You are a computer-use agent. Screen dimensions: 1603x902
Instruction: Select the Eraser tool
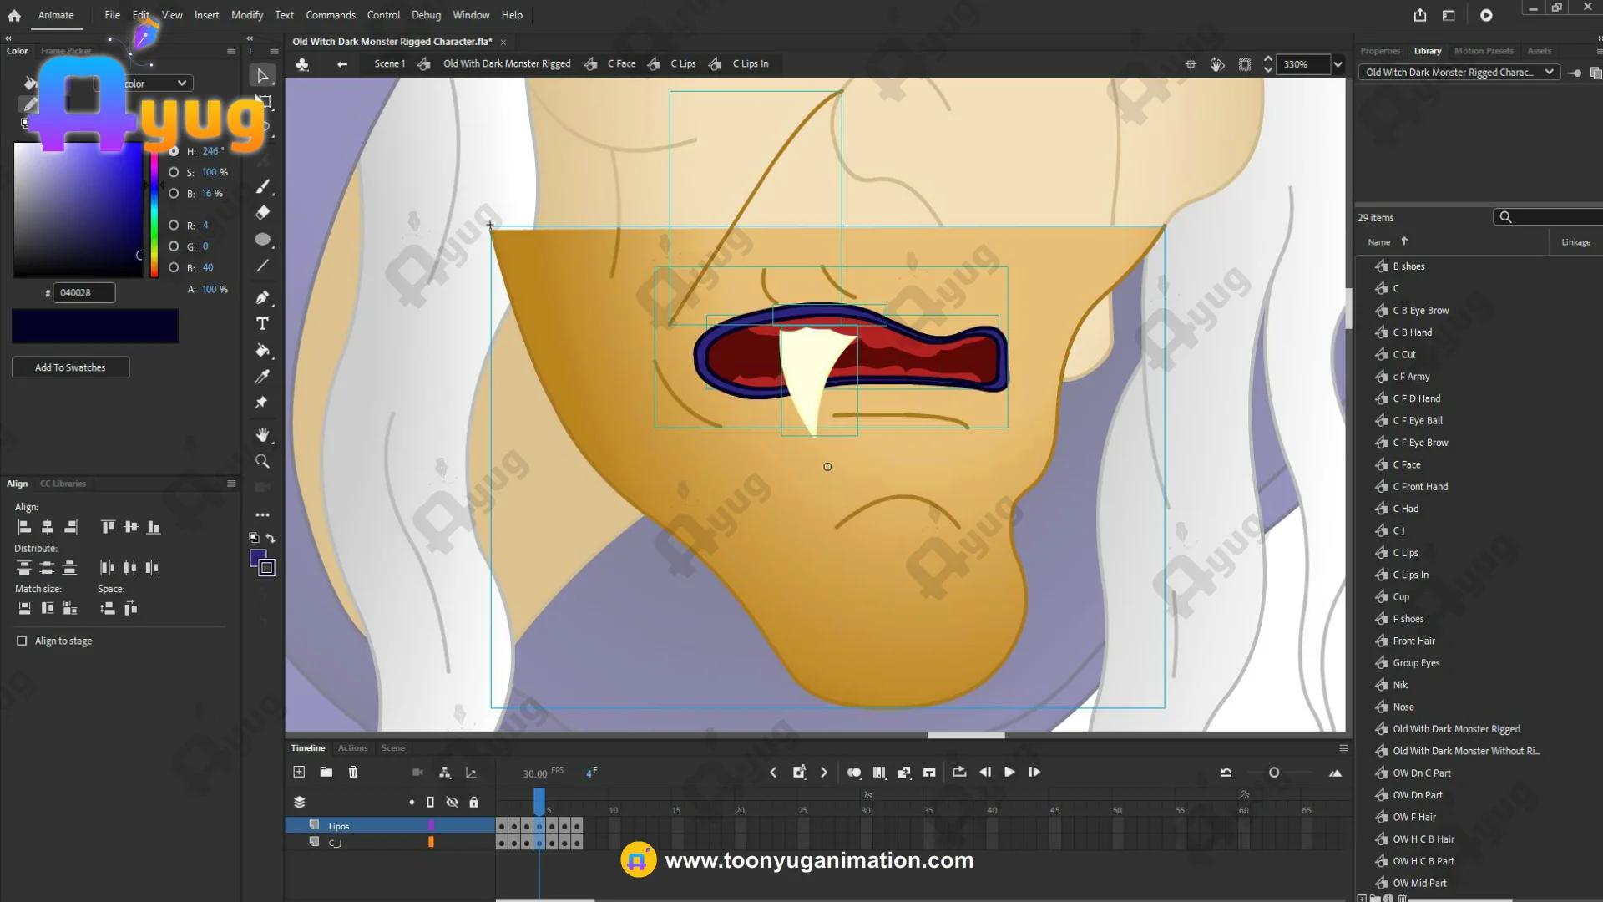262,213
